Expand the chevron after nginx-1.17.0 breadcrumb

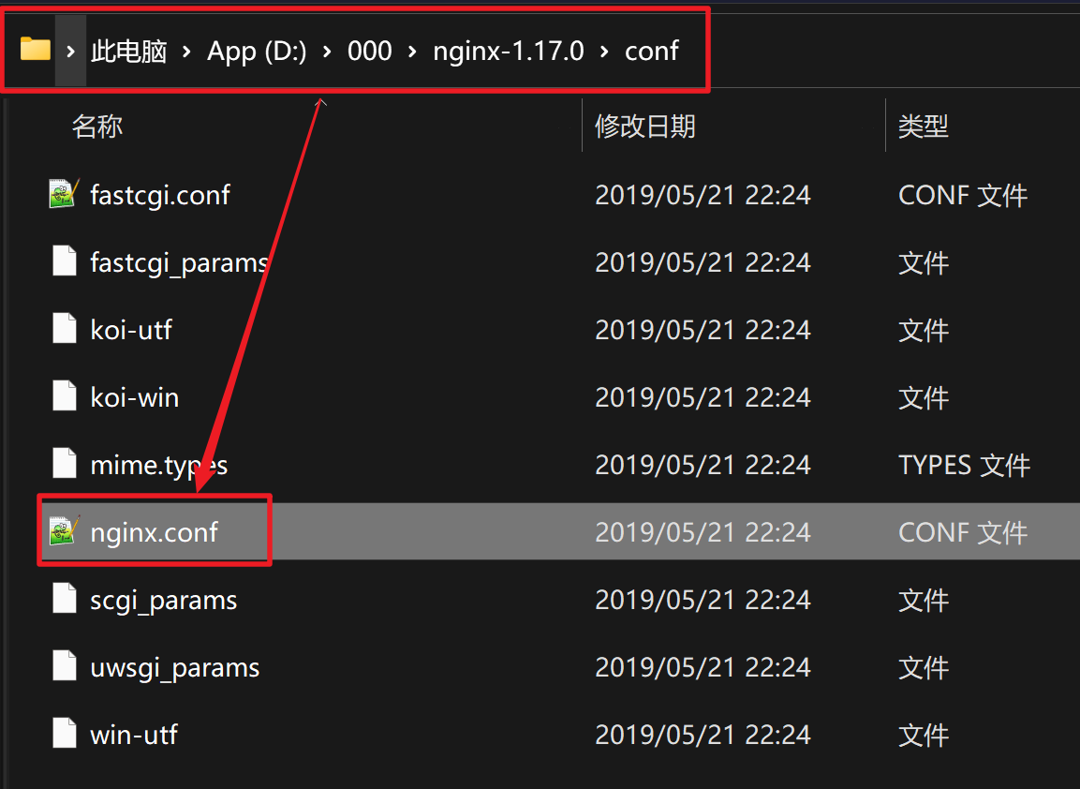(x=604, y=51)
